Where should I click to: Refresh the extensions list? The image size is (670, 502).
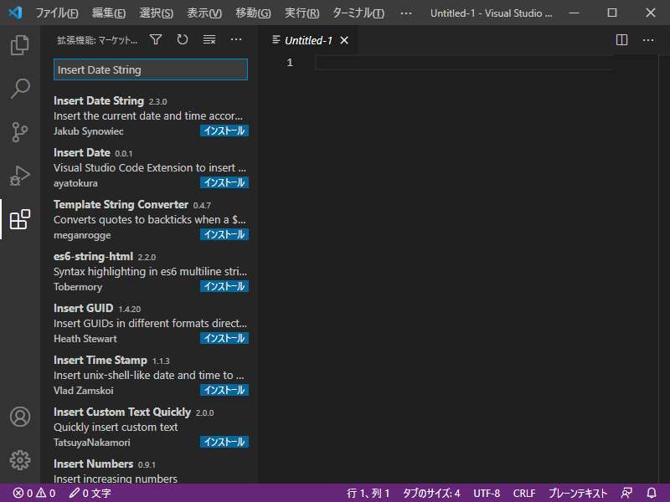point(183,39)
